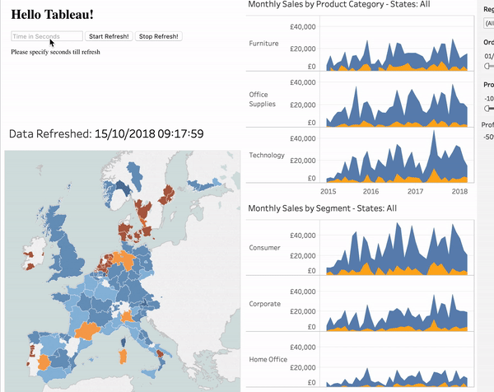Click the 2016 year axis label

coord(370,191)
